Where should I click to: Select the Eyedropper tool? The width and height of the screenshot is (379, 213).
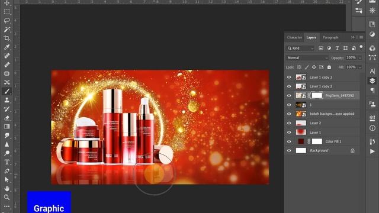(x=7, y=47)
